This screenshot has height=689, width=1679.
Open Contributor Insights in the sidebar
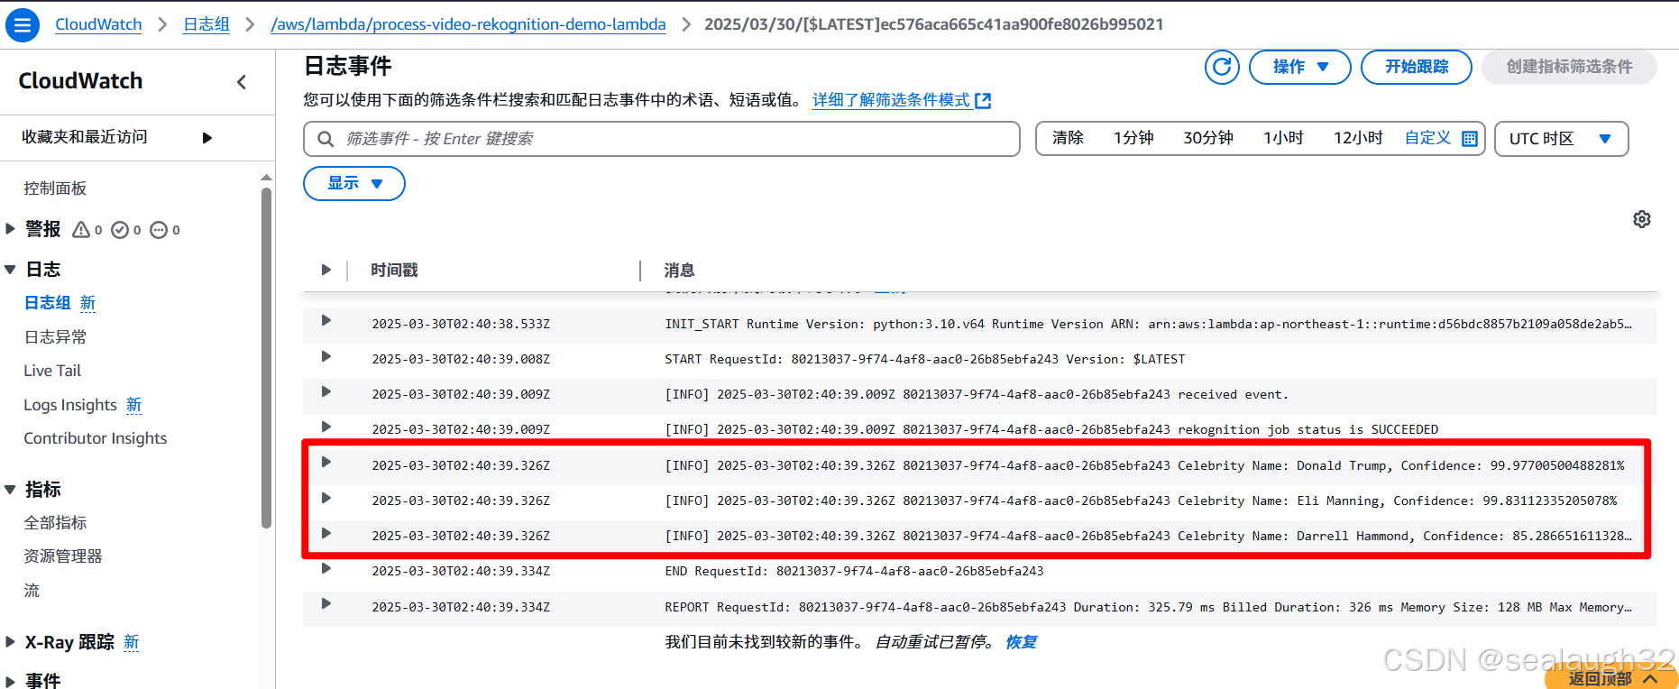click(96, 438)
